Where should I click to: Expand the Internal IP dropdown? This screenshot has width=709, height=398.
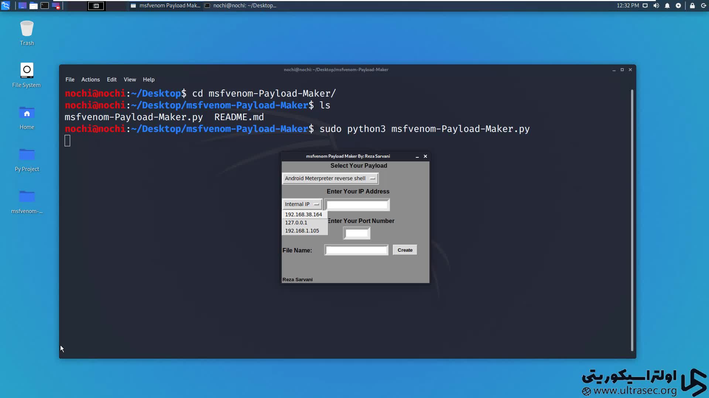(x=302, y=204)
